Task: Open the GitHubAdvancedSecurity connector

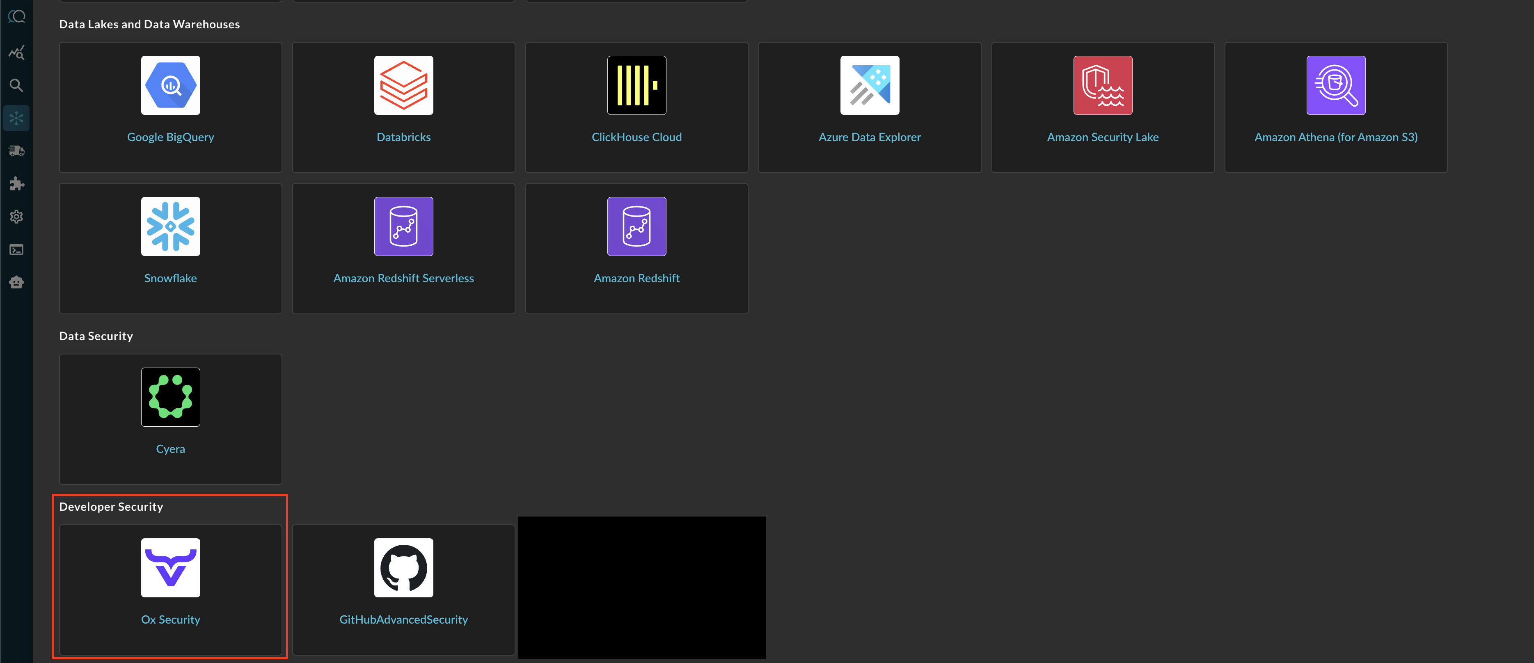Action: point(403,590)
